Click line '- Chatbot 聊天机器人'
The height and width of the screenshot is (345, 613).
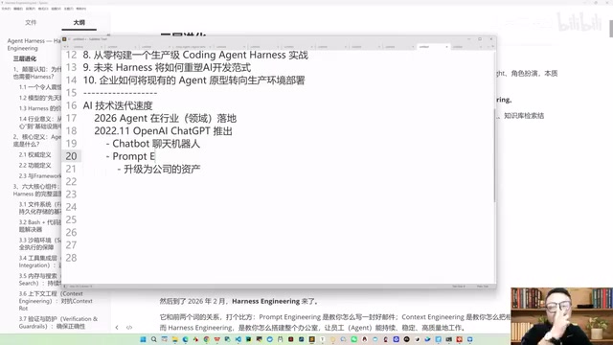pyautogui.click(x=153, y=144)
